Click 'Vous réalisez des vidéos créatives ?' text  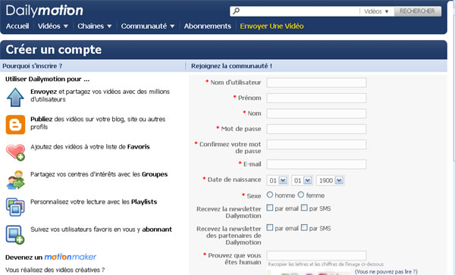point(55,270)
